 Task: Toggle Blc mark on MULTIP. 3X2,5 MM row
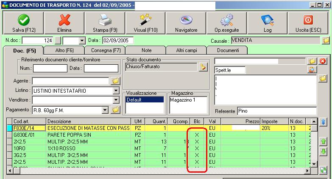[x=197, y=155]
